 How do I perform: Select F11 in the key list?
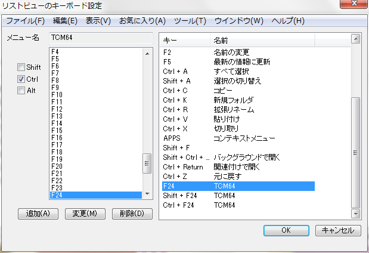tap(96, 102)
